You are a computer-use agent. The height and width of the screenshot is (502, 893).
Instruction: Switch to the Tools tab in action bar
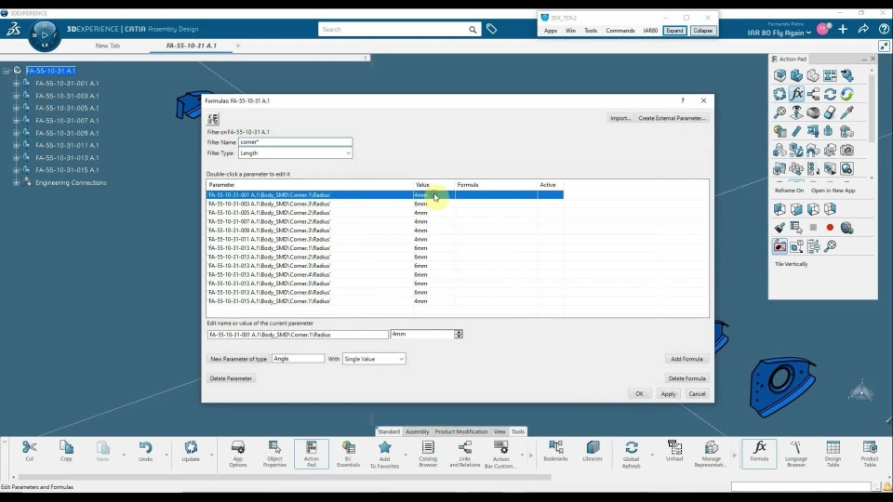[518, 431]
